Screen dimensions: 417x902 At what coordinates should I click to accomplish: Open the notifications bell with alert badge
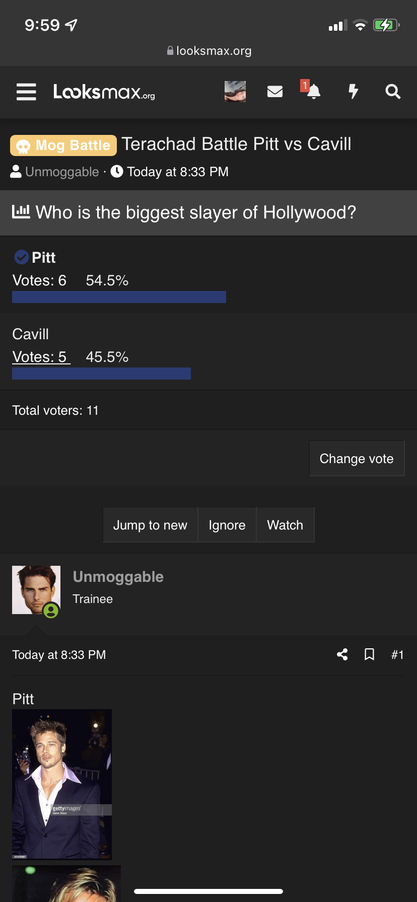coord(312,91)
